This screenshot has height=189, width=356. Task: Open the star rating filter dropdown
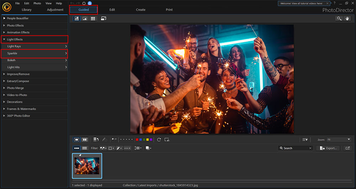pyautogui.click(x=127, y=148)
